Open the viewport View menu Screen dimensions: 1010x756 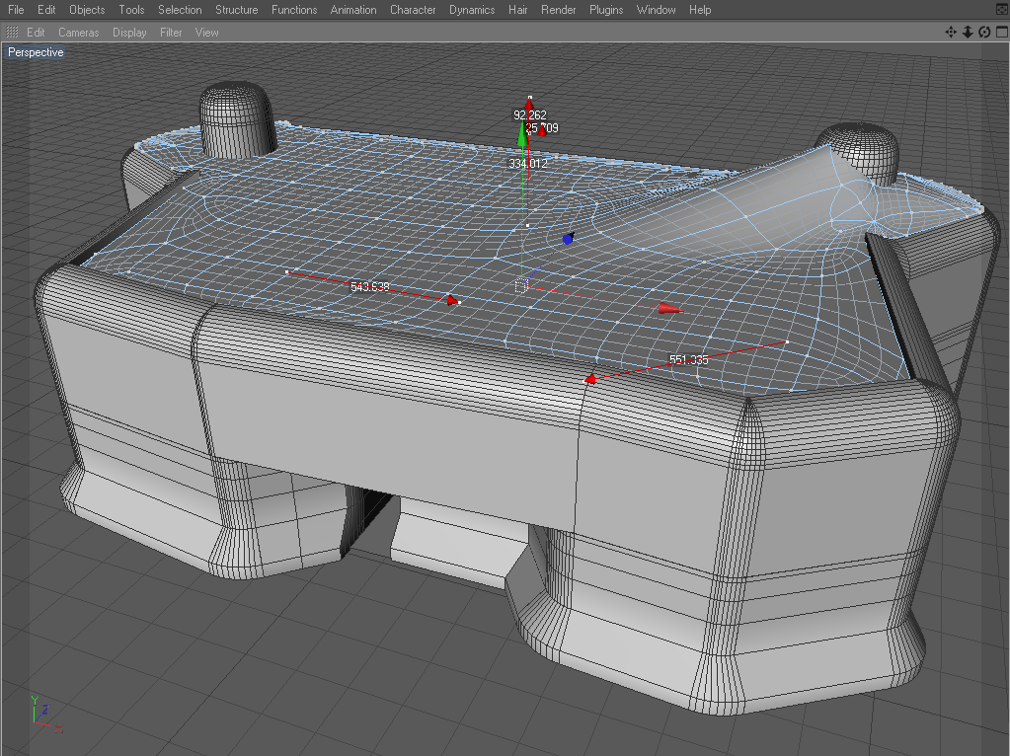(206, 33)
